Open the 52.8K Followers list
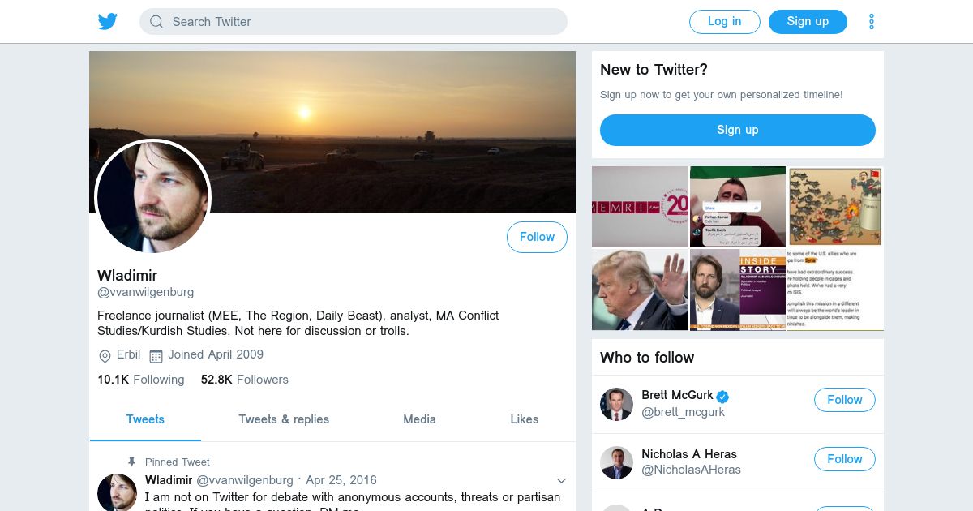Image resolution: width=973 pixels, height=511 pixels. pyautogui.click(x=245, y=380)
